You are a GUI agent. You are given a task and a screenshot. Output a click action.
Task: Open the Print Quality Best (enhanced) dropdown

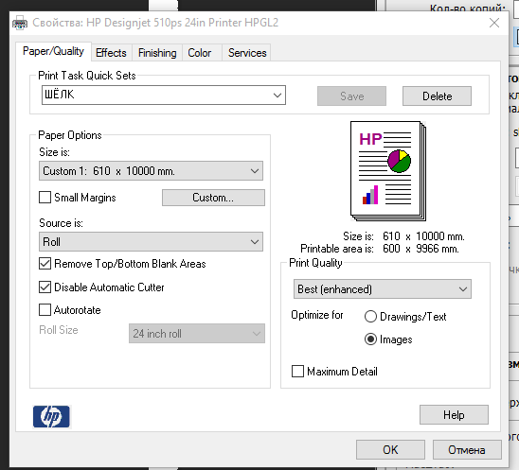click(383, 289)
